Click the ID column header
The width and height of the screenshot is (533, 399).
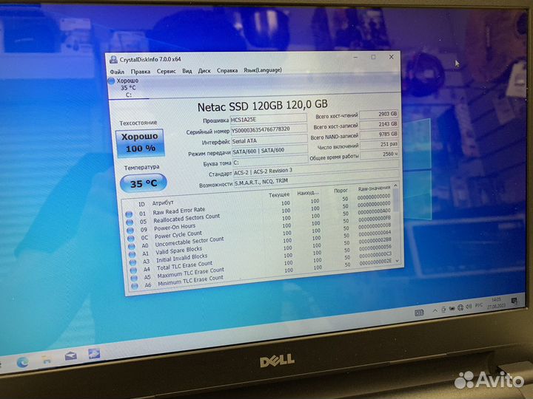click(x=141, y=204)
